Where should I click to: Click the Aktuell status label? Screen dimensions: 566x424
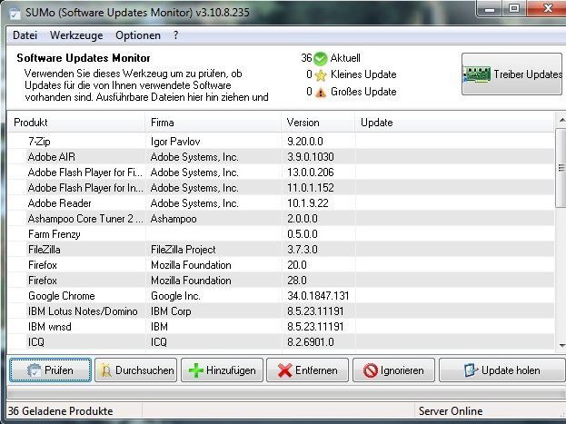(345, 58)
